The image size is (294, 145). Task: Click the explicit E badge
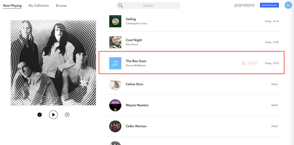244,63
